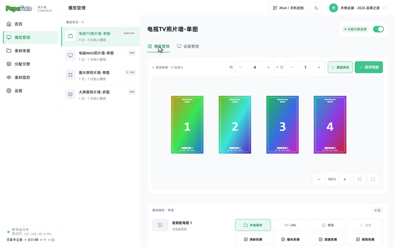Click the row count value field

coord(305,67)
